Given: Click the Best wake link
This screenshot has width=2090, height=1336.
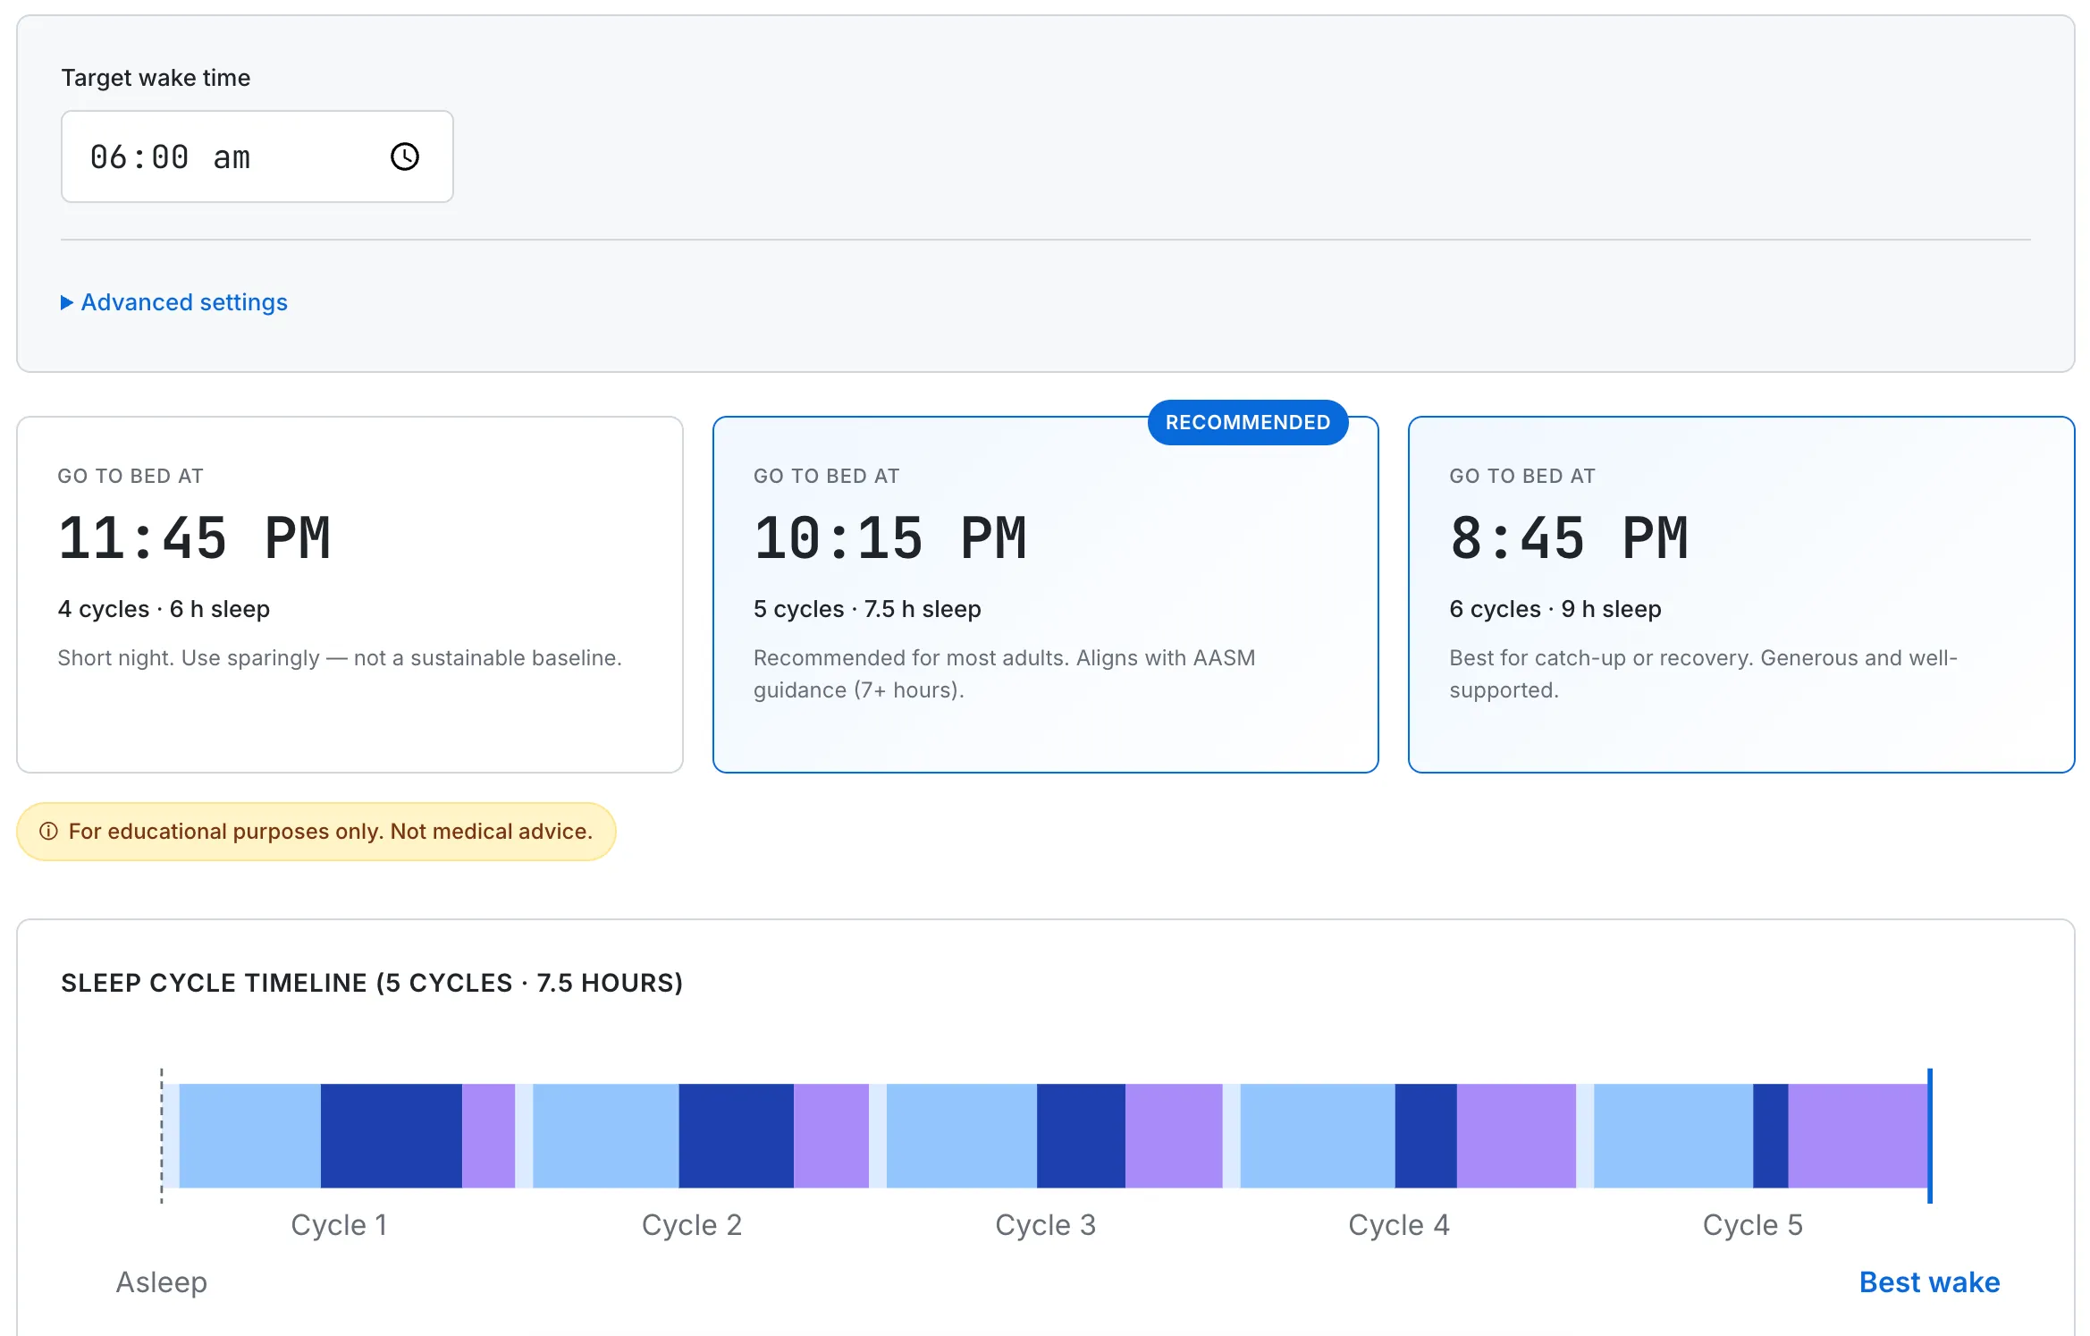Looking at the screenshot, I should point(1929,1281).
